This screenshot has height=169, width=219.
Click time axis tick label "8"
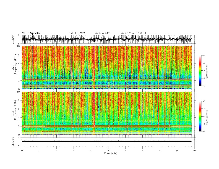pos(160,150)
